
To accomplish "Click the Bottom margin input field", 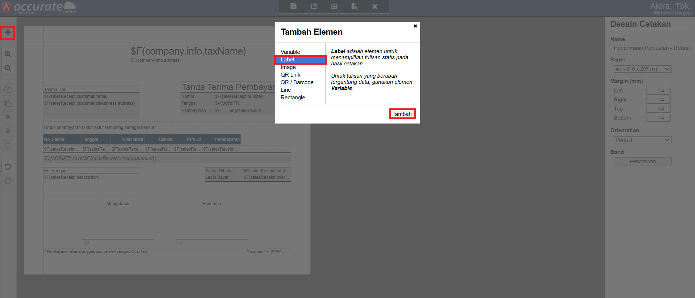I will coord(658,118).
